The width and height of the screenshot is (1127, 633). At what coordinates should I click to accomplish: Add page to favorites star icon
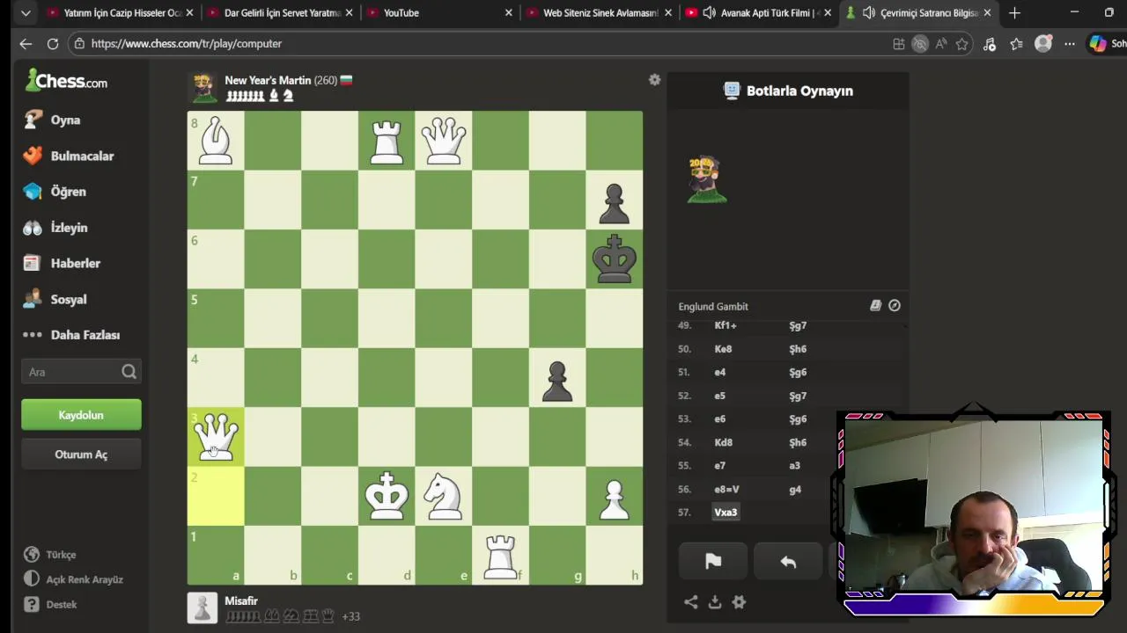[x=962, y=44]
